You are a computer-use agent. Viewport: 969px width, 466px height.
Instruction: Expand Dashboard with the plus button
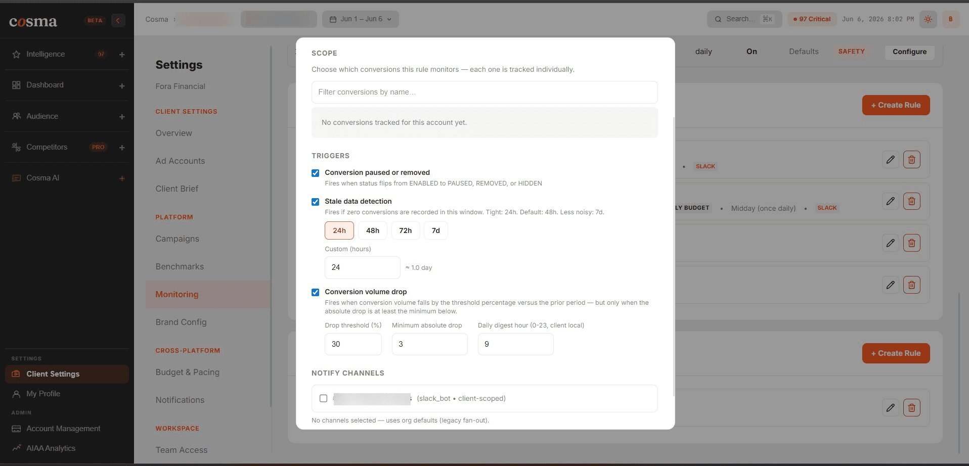pyautogui.click(x=122, y=86)
